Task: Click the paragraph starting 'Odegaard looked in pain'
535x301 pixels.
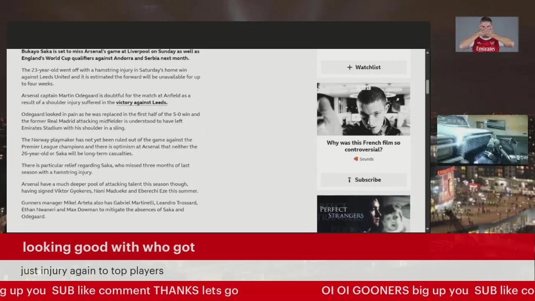Action: [111, 121]
